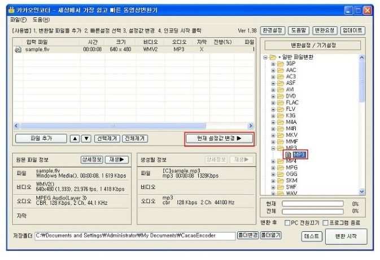Click the 현재 progress bar
Viewport: 380px width, 260px height.
(313, 204)
